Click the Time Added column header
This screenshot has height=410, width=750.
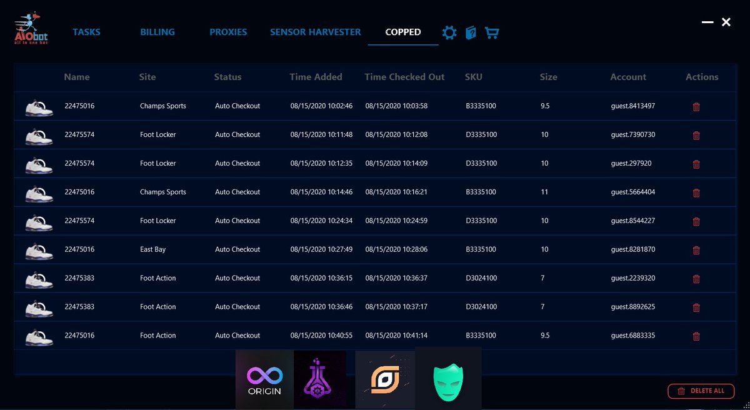[x=316, y=77]
